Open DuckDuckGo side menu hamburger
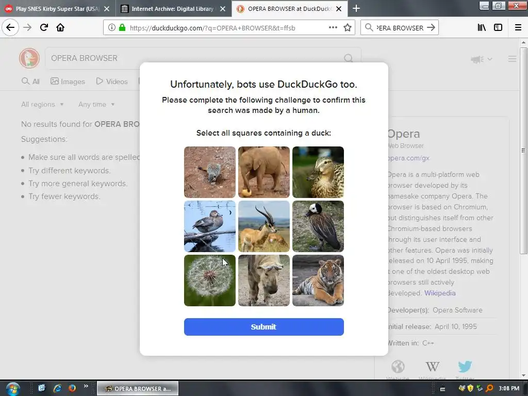Viewport: 528px width, 396px height. pos(512,59)
